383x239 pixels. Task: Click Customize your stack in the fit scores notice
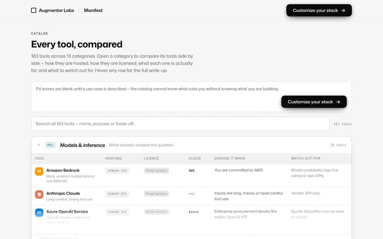[x=314, y=102]
